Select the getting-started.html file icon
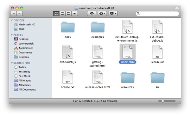190x116 pixels. point(98,52)
